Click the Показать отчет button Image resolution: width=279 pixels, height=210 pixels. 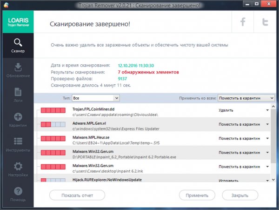pos(77,195)
